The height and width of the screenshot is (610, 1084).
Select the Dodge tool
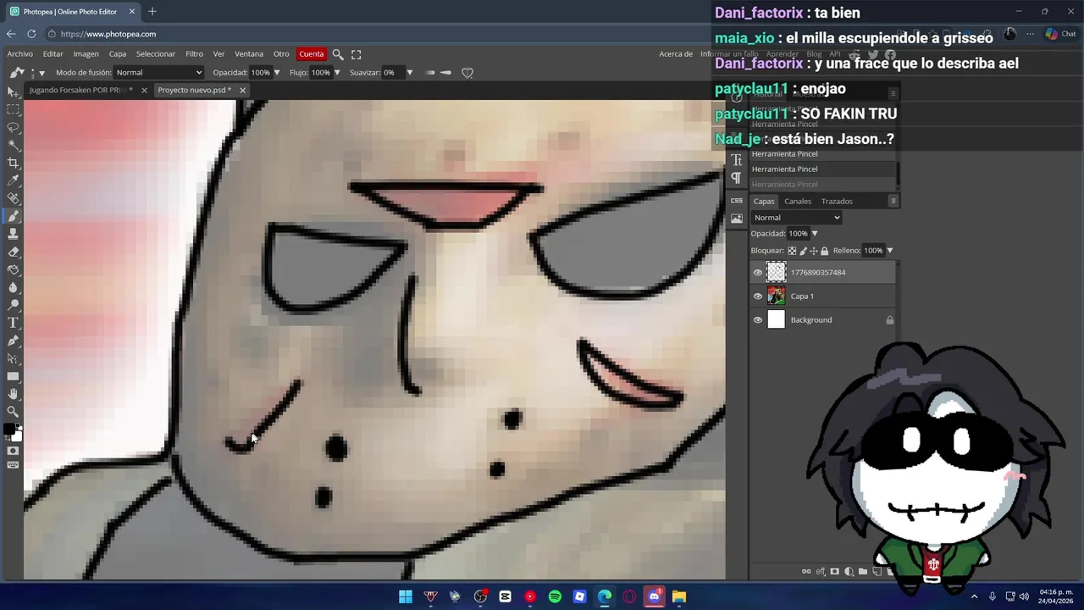tap(13, 305)
